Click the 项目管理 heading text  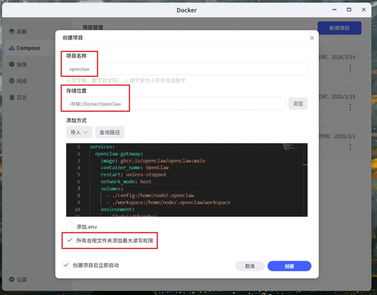(93, 28)
